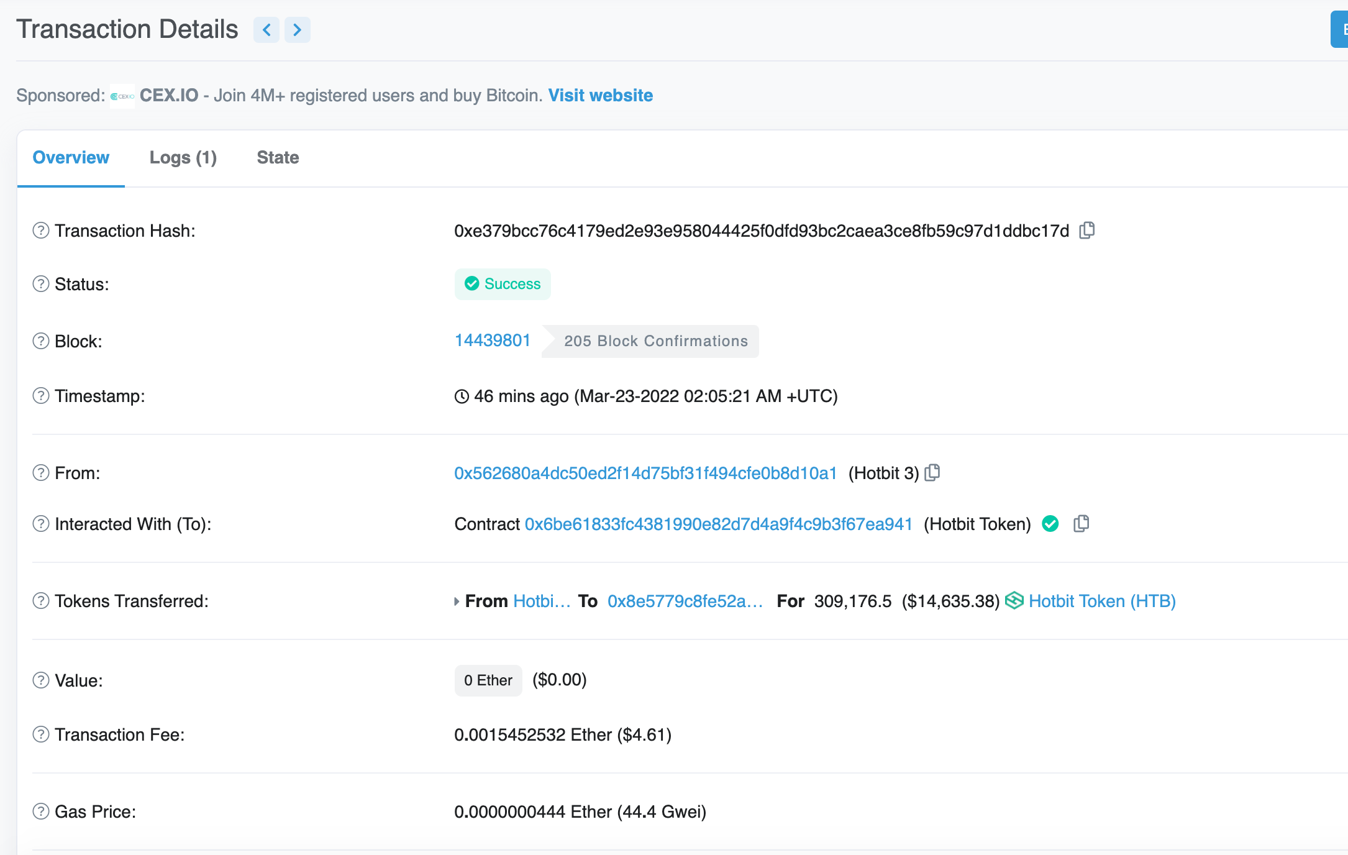Screen dimensions: 1348x855
Task: Click Visit website sponsored link
Action: point(600,96)
